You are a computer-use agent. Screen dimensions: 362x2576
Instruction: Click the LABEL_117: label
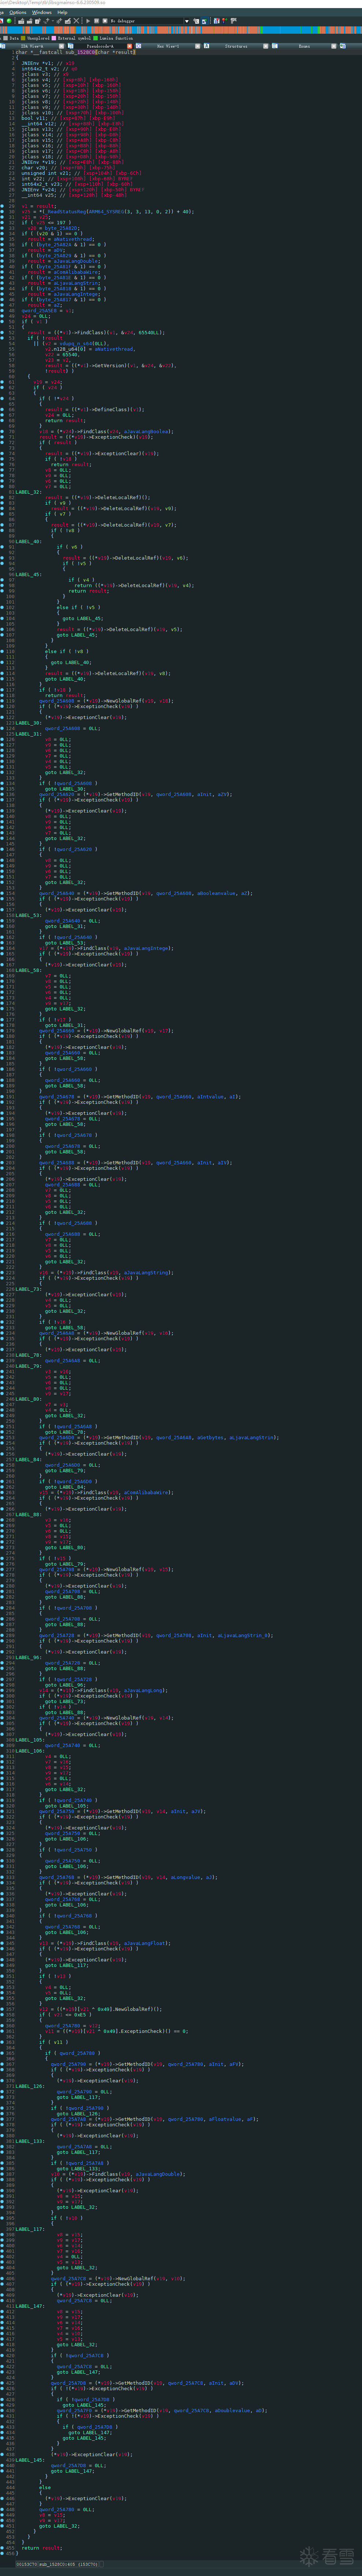click(x=30, y=2229)
